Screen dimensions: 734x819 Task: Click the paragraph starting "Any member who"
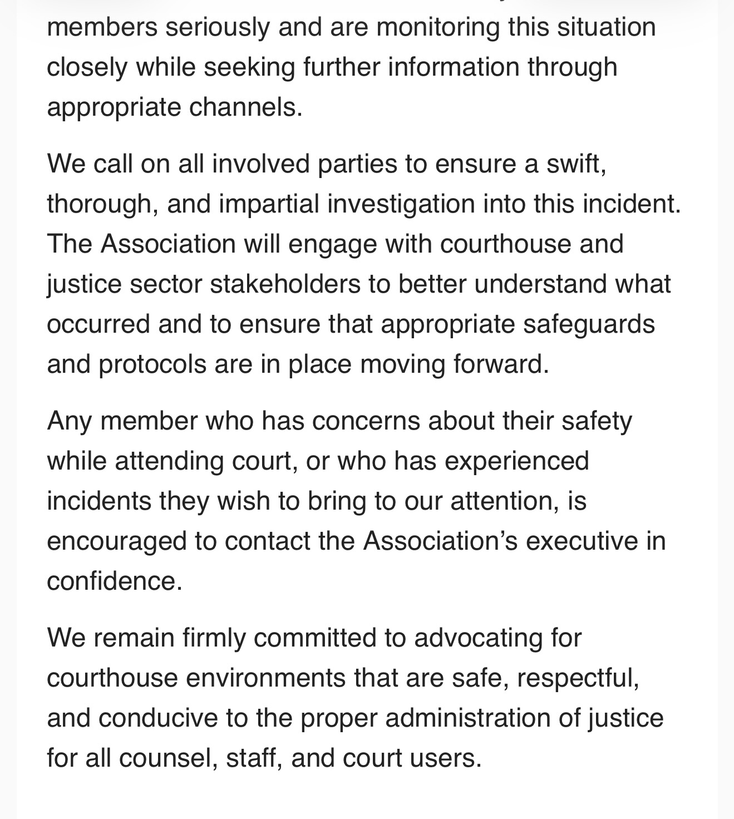coord(356,501)
